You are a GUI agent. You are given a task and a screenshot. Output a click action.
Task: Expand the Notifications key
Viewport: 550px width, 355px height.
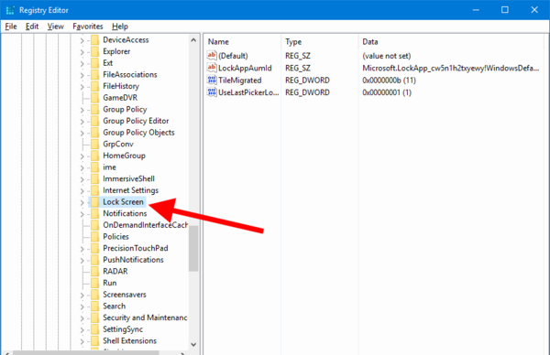click(82, 214)
